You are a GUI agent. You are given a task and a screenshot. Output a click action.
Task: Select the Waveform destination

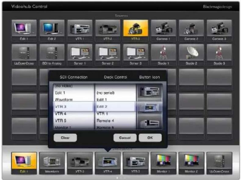[x=52, y=163]
